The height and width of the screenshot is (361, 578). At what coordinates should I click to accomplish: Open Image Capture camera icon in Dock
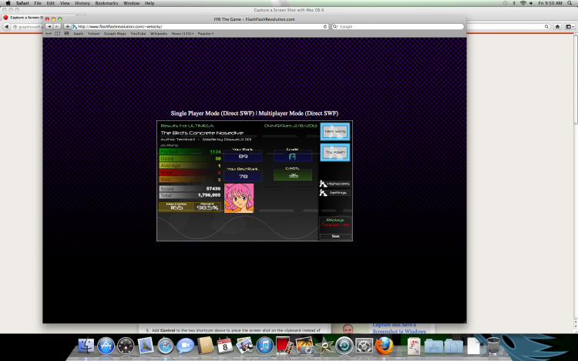click(304, 346)
